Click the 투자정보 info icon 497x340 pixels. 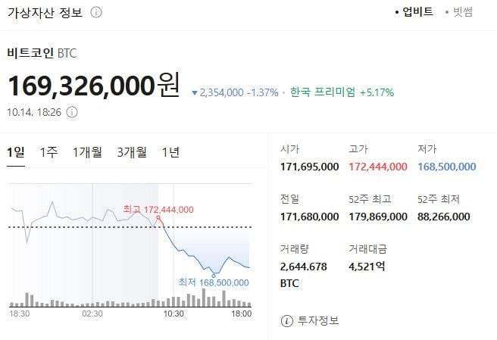286,321
